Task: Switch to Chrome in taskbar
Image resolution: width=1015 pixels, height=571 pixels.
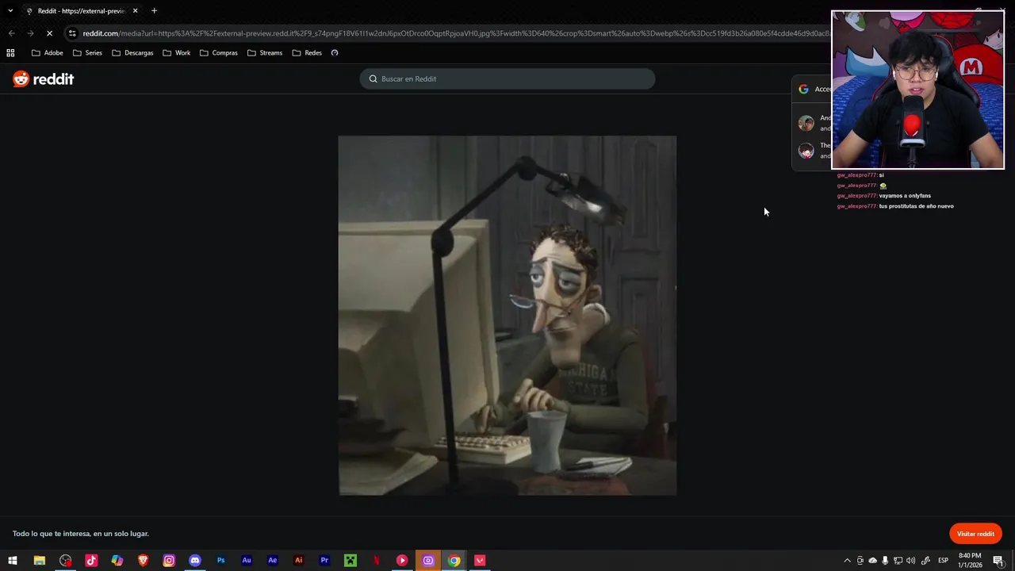Action: click(x=454, y=561)
